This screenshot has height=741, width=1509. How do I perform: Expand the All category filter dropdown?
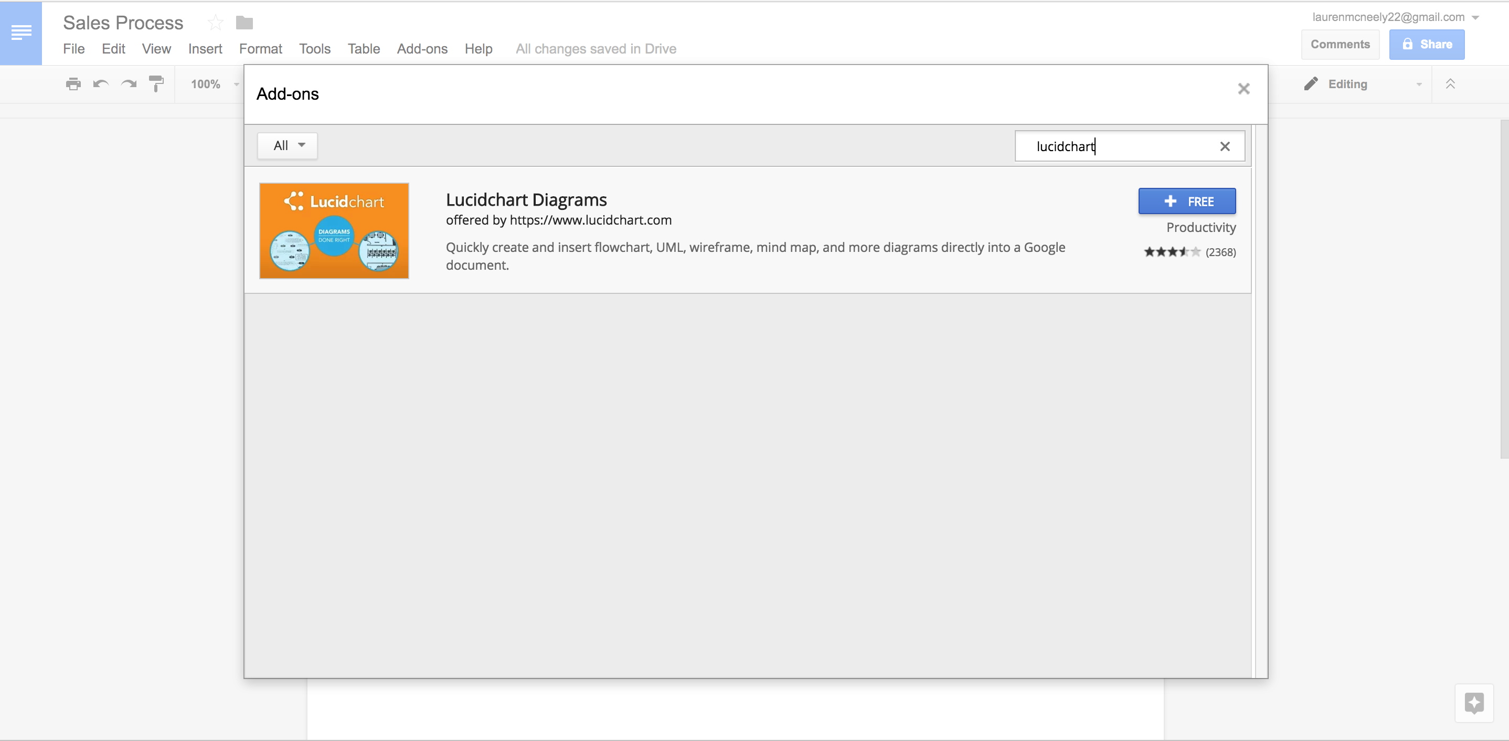[287, 145]
